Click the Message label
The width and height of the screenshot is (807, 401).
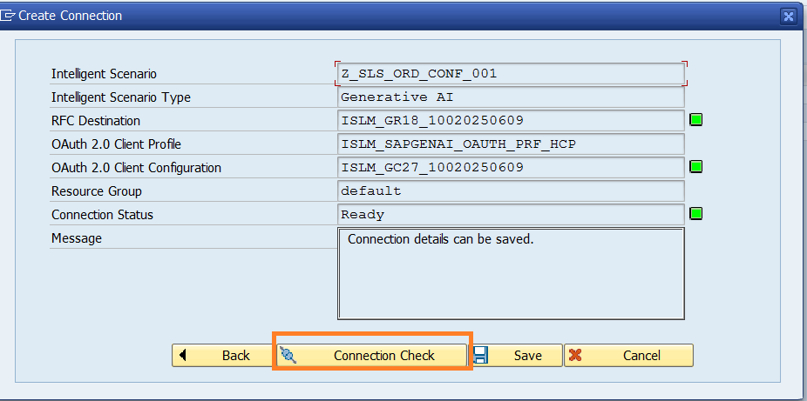point(77,238)
